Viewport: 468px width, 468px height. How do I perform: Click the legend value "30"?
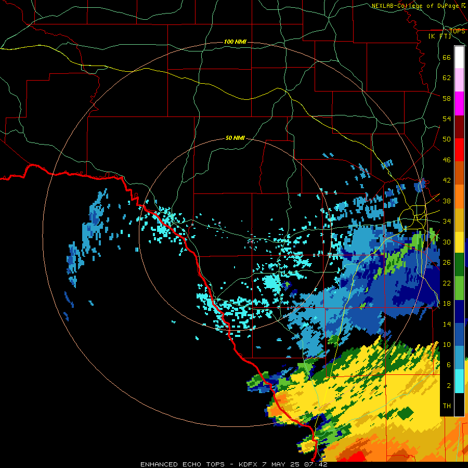point(447,242)
